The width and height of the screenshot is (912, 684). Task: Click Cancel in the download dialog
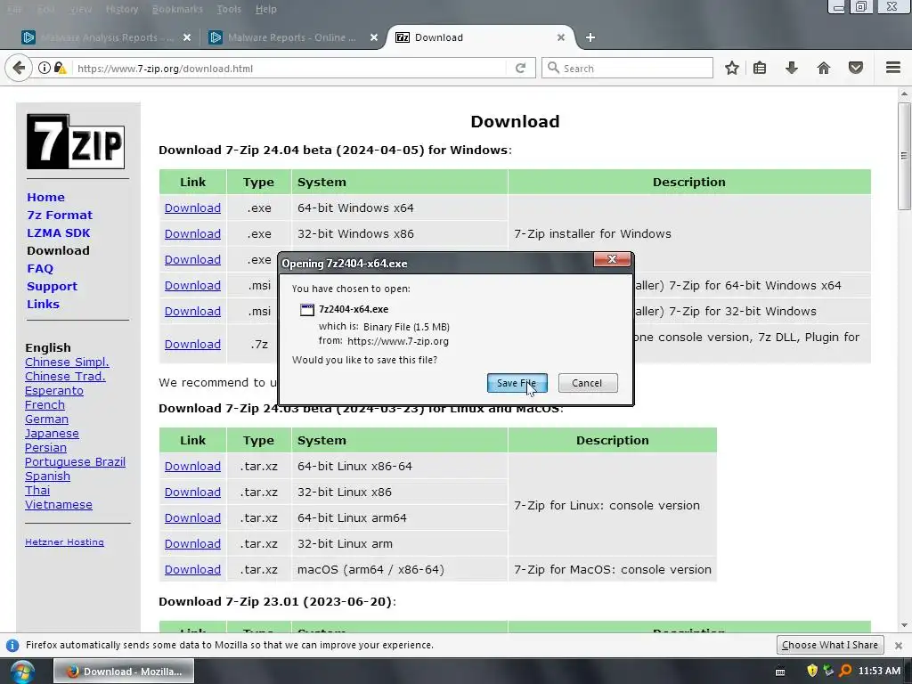click(x=587, y=383)
